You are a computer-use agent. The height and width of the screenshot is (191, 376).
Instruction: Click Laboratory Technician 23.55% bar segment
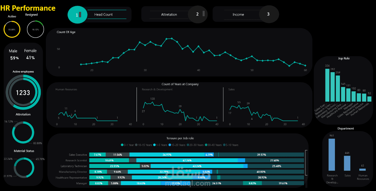pos(115,166)
